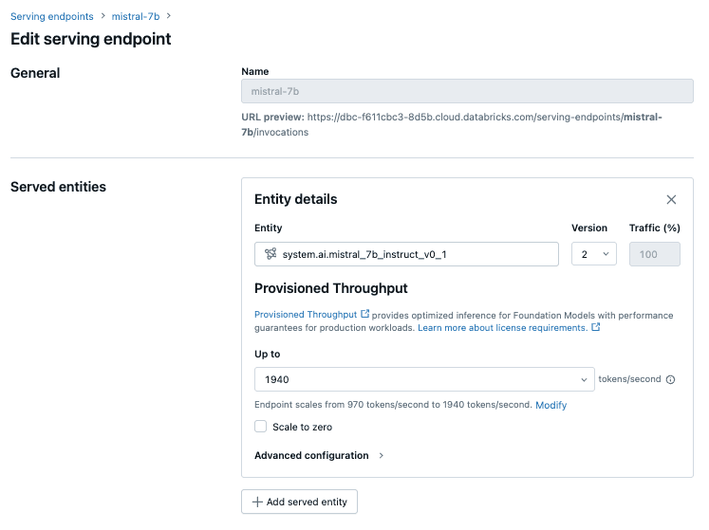The width and height of the screenshot is (709, 530).
Task: Click the Entity input field
Action: pos(406,254)
